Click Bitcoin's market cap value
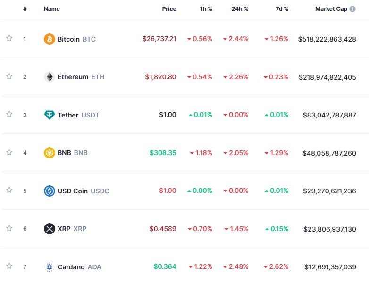Image resolution: width=369 pixels, height=283 pixels. click(327, 39)
